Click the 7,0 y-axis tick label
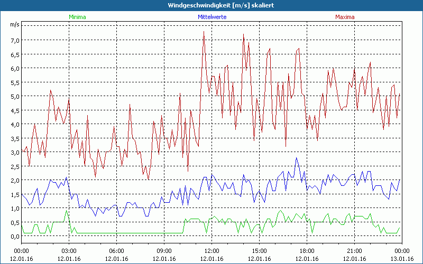 [14, 40]
